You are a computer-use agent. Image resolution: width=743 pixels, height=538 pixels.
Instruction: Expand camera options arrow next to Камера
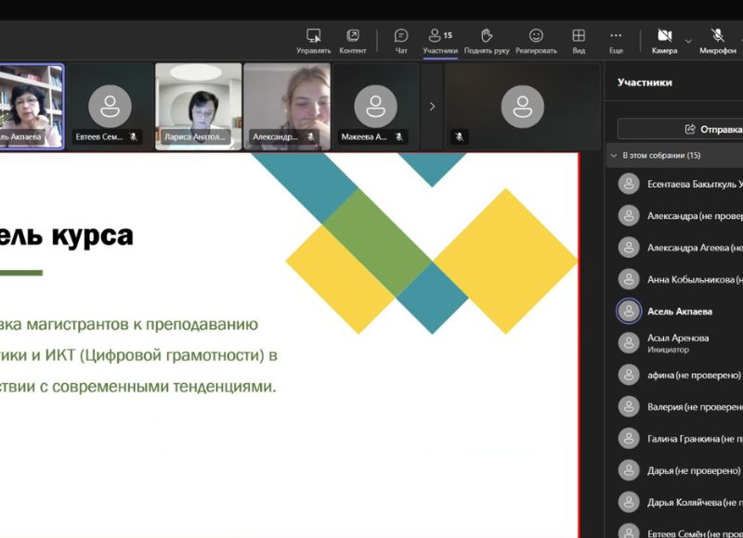tap(688, 41)
